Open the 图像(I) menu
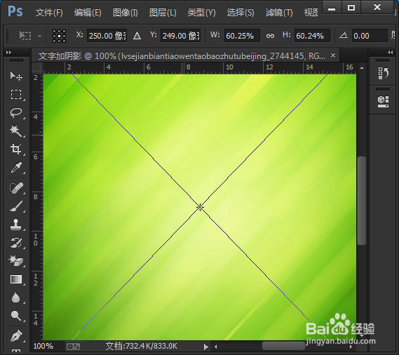The height and width of the screenshot is (355, 399). point(126,13)
